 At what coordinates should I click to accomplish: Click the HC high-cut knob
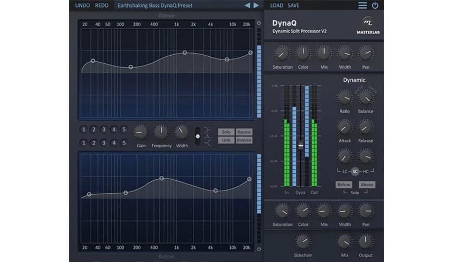(x=365, y=156)
